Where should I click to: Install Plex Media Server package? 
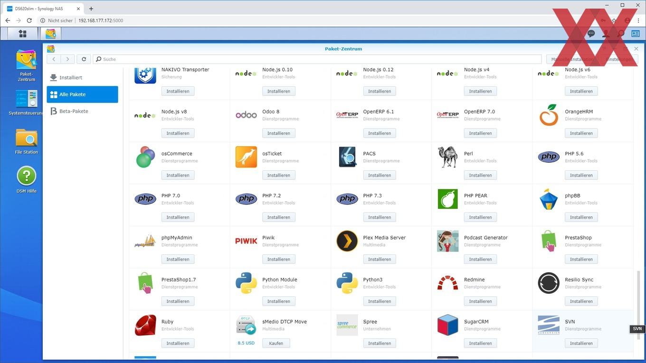pos(380,259)
